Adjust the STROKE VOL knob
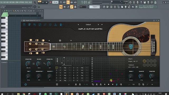Viewport: 169px width, 95px height. tap(49, 64)
